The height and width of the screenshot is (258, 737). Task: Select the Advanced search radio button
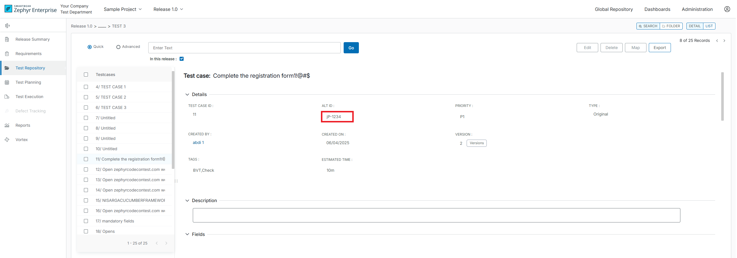click(118, 47)
